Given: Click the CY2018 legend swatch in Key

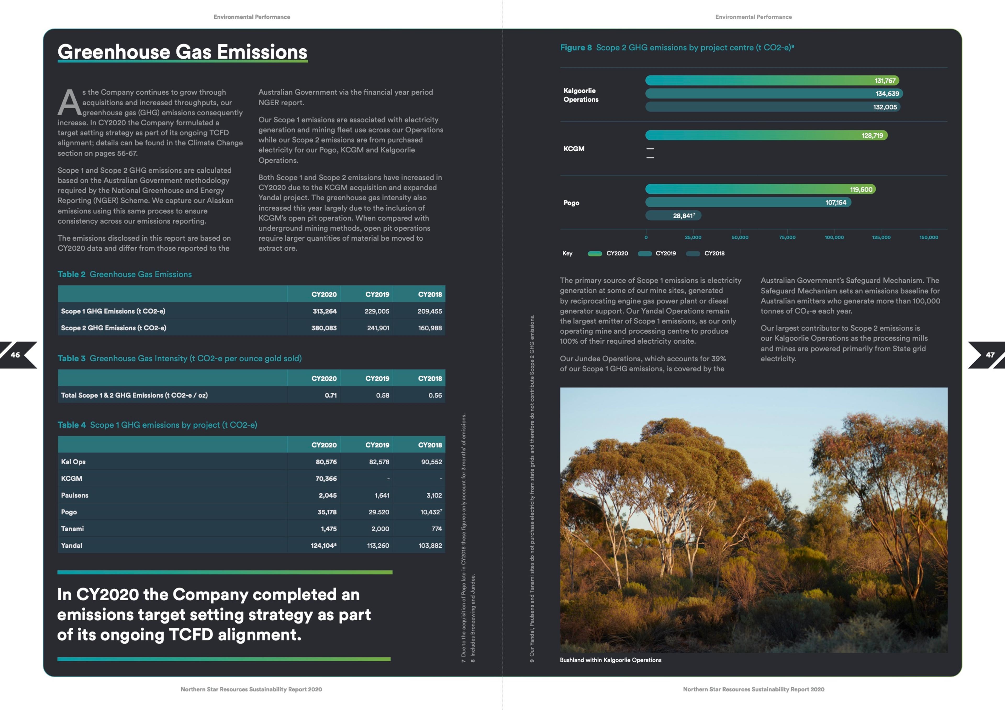Looking at the screenshot, I should (693, 254).
